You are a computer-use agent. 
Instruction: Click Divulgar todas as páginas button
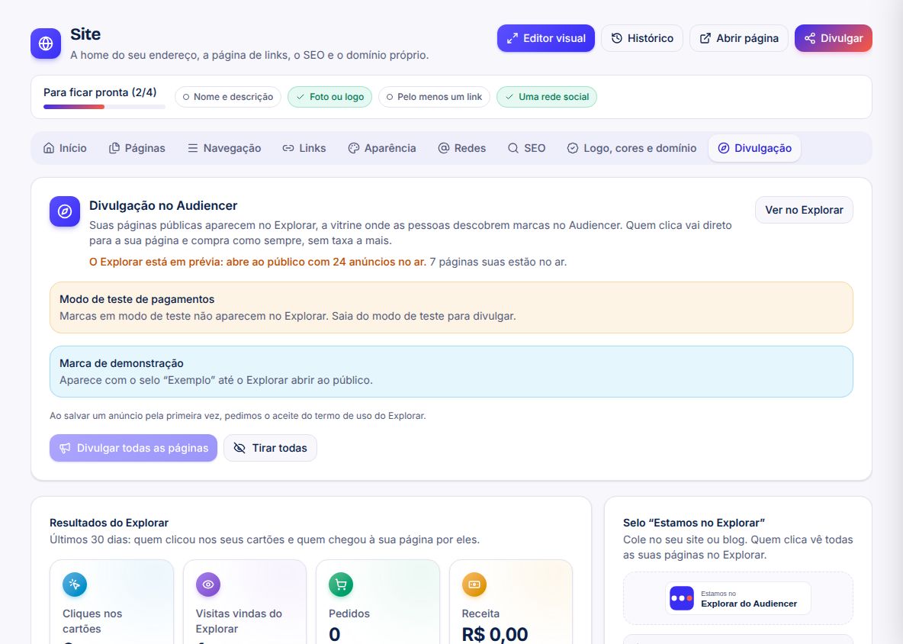pyautogui.click(x=133, y=448)
